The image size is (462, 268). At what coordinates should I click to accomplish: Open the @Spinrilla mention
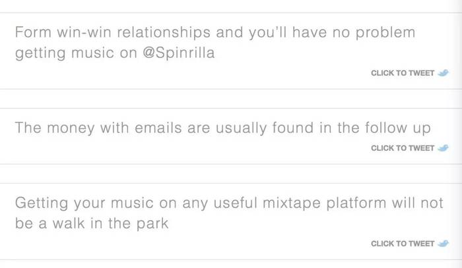tap(179, 53)
